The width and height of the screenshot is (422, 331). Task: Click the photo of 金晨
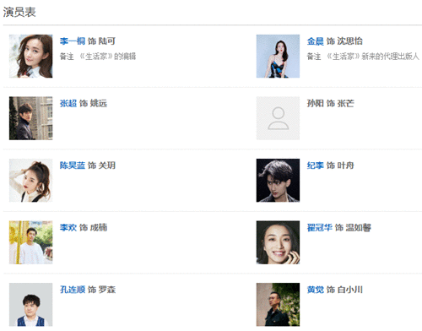(278, 56)
